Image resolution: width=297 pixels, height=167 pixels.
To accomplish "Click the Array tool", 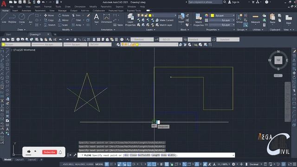I will [77, 25].
